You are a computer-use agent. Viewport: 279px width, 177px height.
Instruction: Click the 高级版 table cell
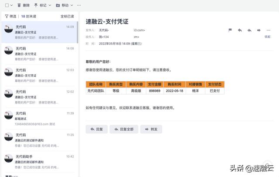coord(136,91)
